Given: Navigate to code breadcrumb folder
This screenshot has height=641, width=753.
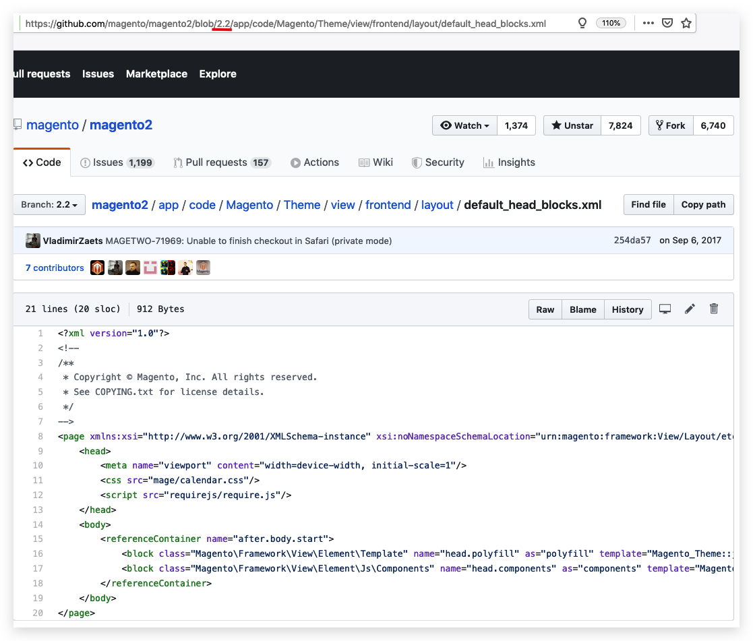Looking at the screenshot, I should [x=202, y=205].
